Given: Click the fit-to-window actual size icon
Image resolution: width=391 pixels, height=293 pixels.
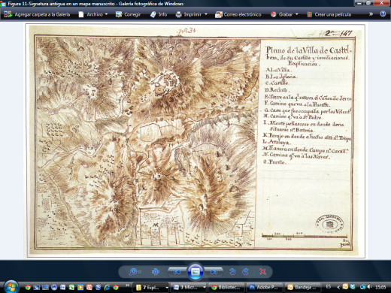Looking at the screenshot, I should pyautogui.click(x=156, y=271).
